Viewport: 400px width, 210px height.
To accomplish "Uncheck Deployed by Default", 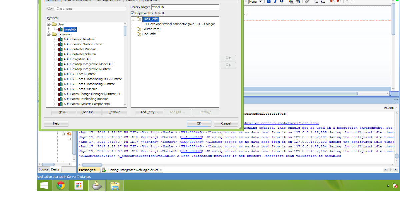I will 133,13.
